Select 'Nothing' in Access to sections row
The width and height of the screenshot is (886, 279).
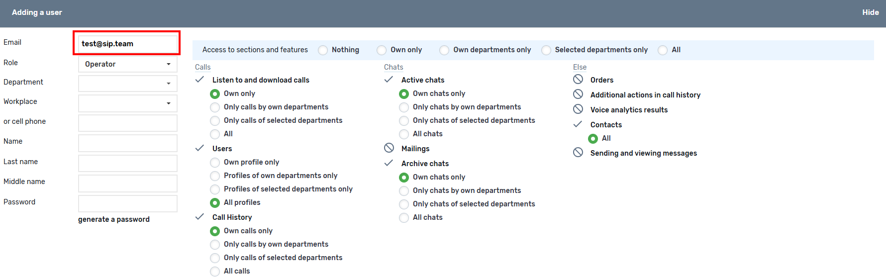(323, 50)
